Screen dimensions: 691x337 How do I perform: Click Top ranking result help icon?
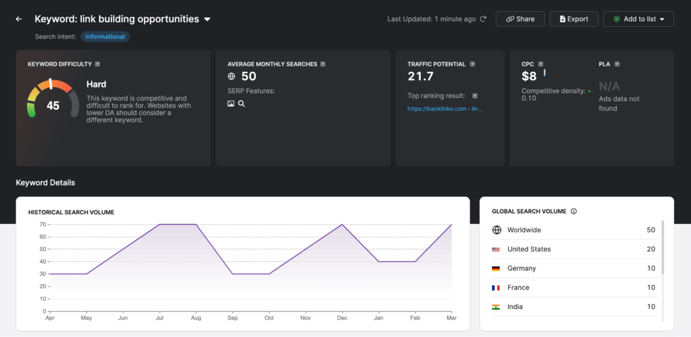click(475, 96)
